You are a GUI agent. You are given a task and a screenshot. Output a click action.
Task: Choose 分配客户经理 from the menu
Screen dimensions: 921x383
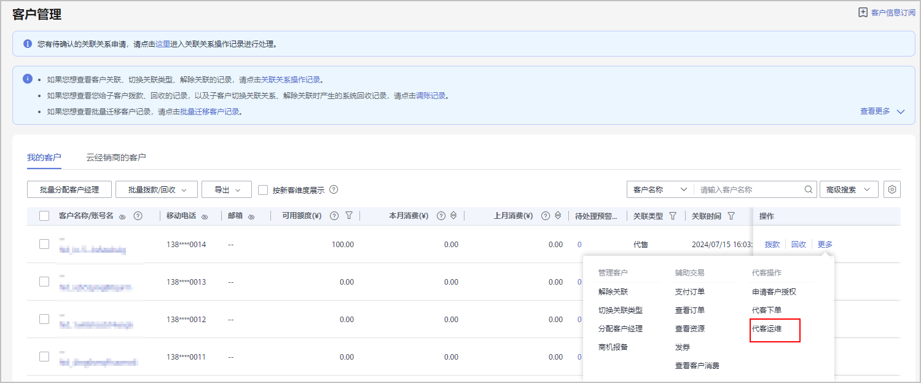click(621, 329)
